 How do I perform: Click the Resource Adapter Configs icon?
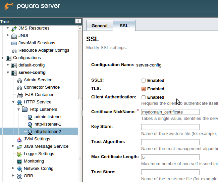click(14, 51)
